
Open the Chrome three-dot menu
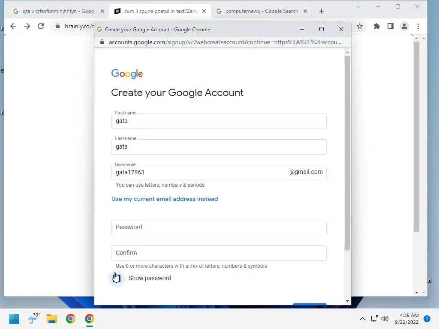pyautogui.click(x=418, y=26)
